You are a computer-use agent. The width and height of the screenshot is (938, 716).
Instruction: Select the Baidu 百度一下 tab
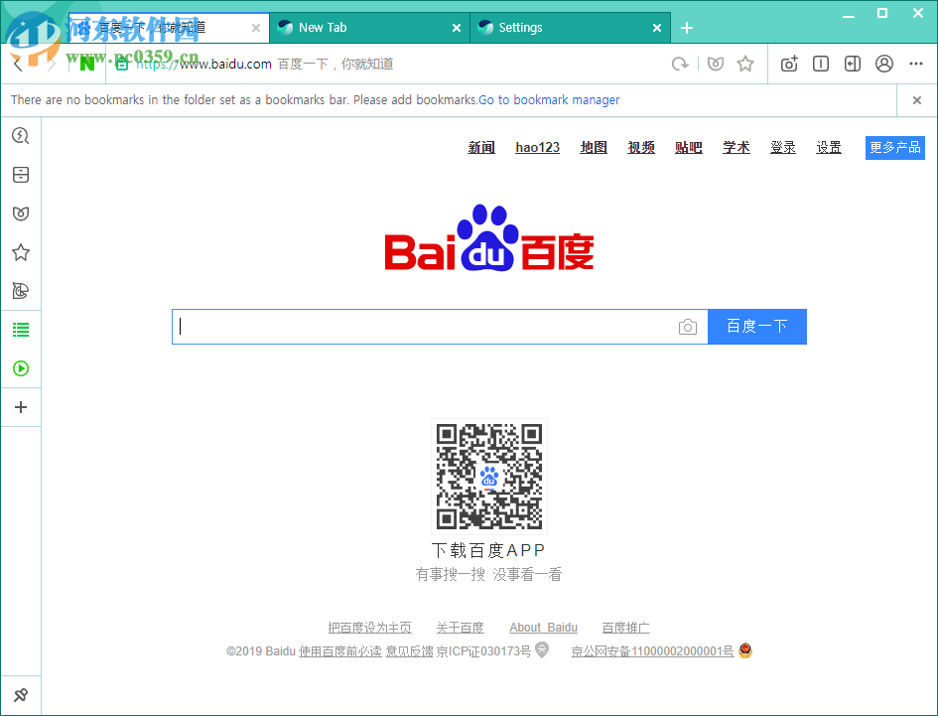click(x=169, y=28)
